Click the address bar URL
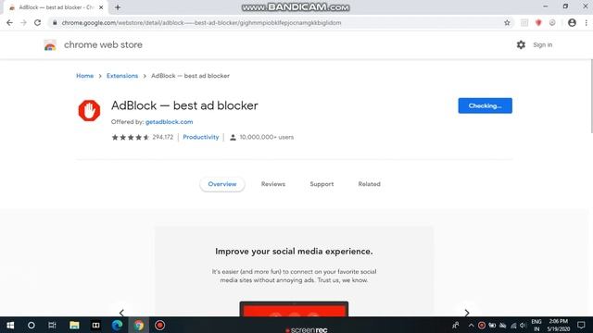The height and width of the screenshot is (333, 593). tap(201, 22)
